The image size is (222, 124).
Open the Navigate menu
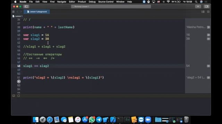(62, 2)
